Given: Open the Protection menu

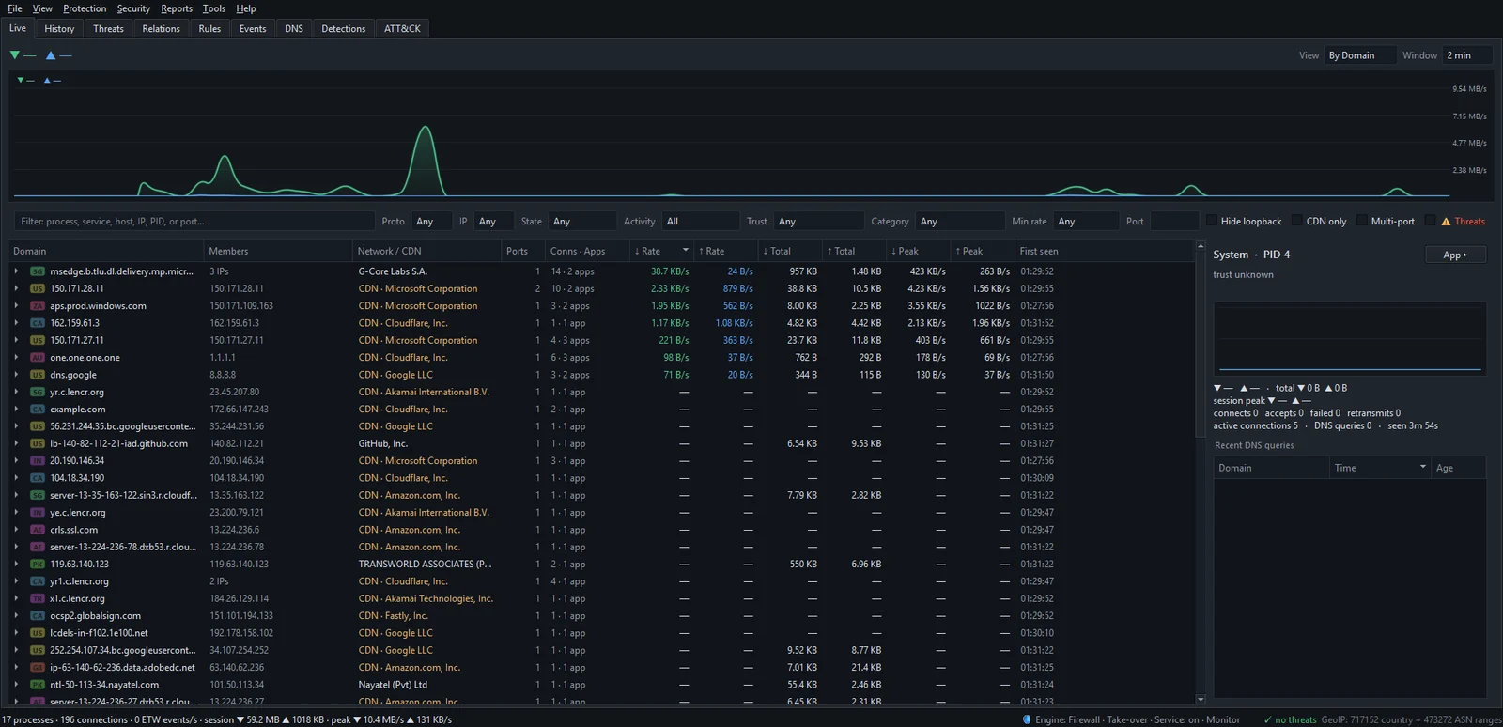Looking at the screenshot, I should 85,8.
